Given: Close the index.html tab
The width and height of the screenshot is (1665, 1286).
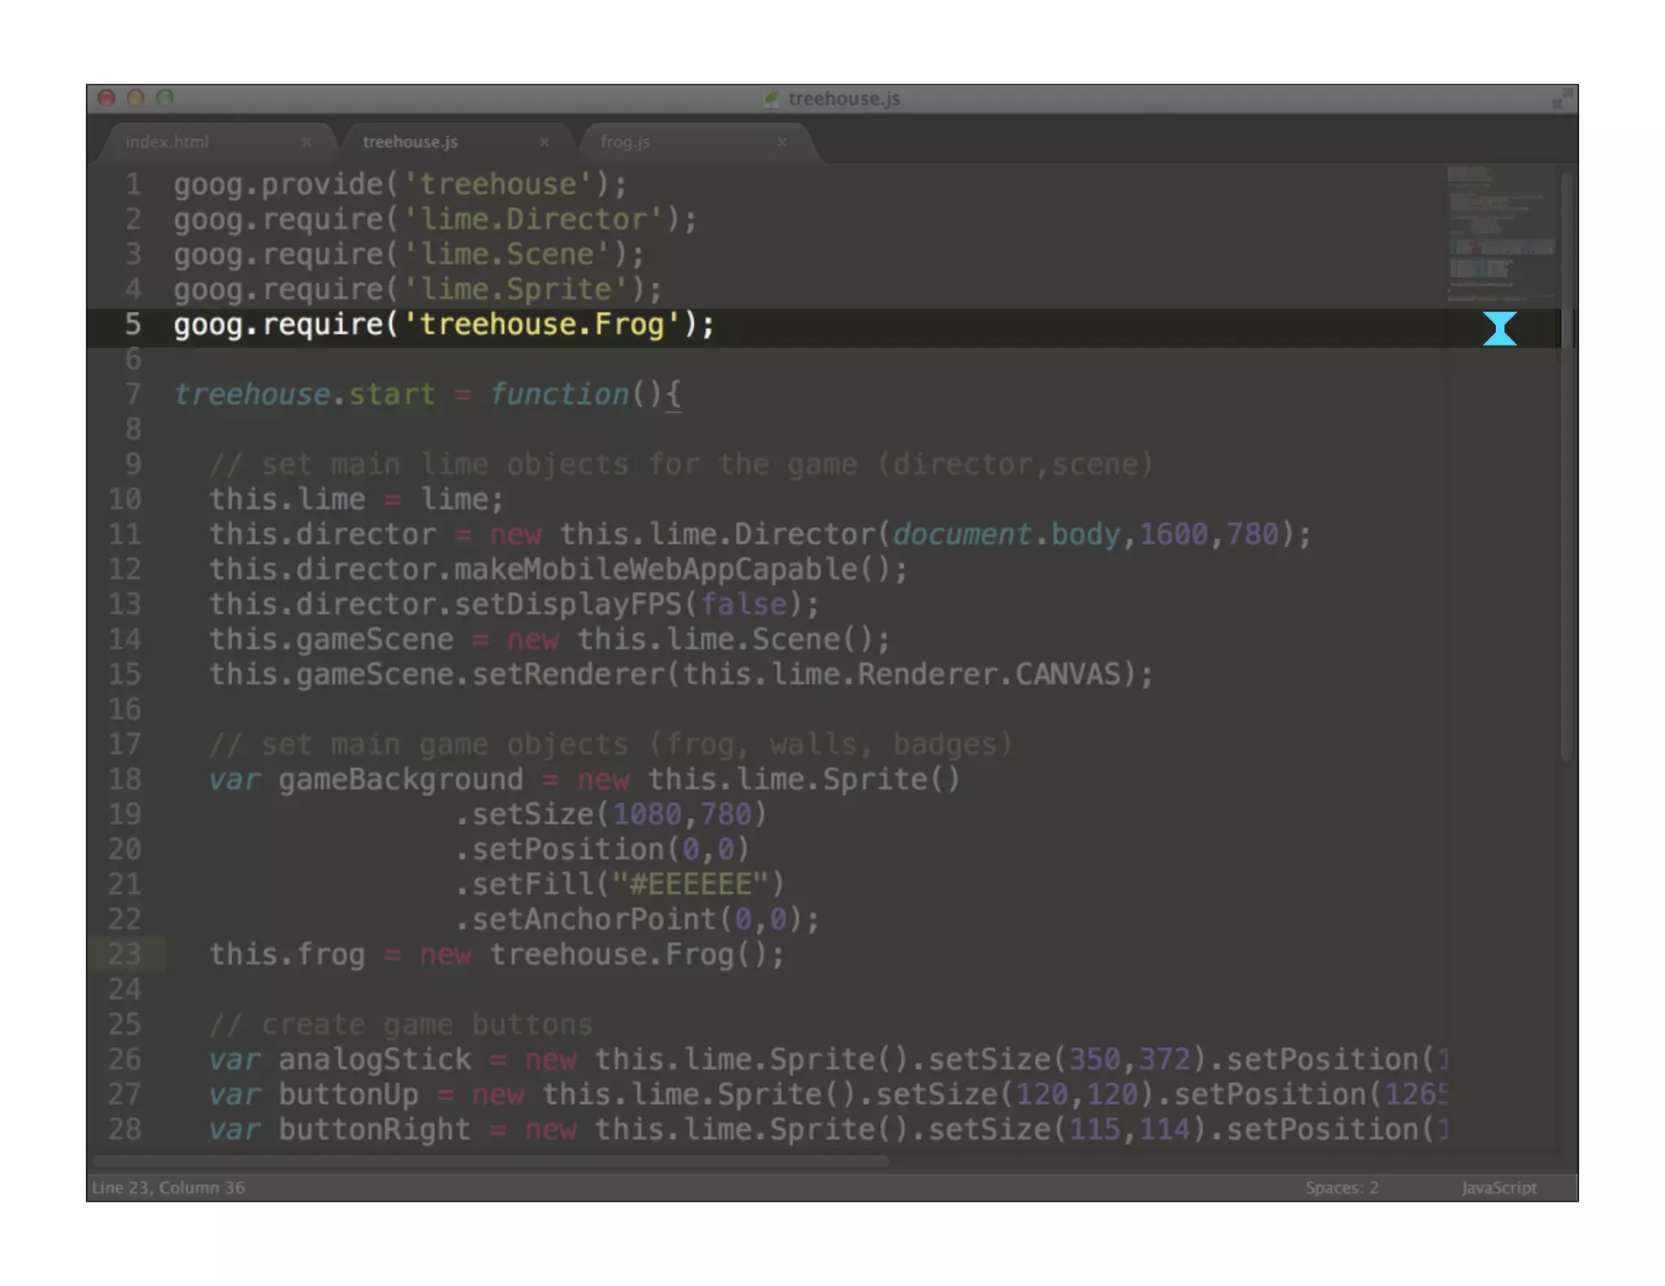Looking at the screenshot, I should coord(306,142).
